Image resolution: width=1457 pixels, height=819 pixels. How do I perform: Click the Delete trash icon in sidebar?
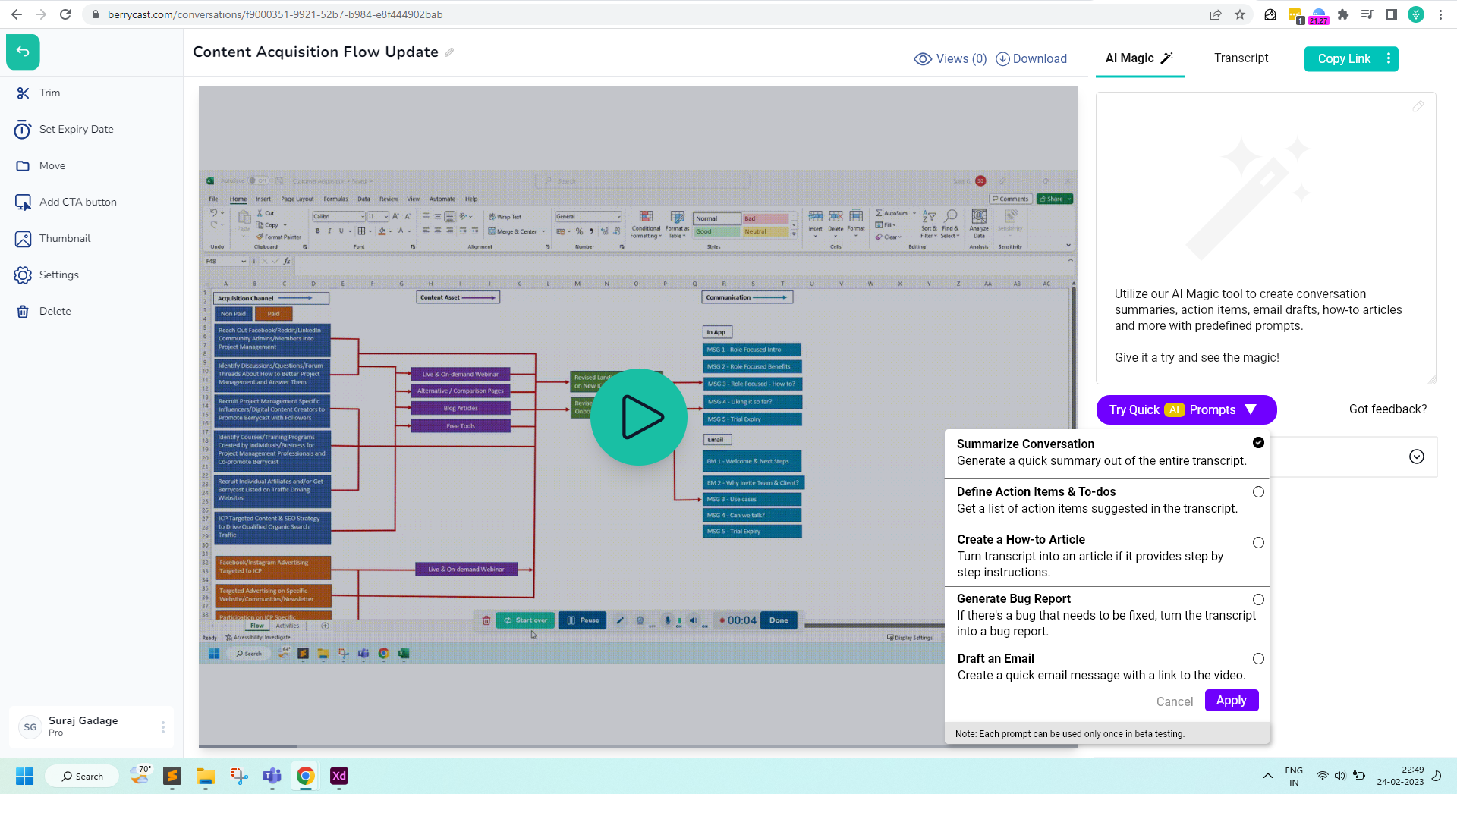coord(23,312)
